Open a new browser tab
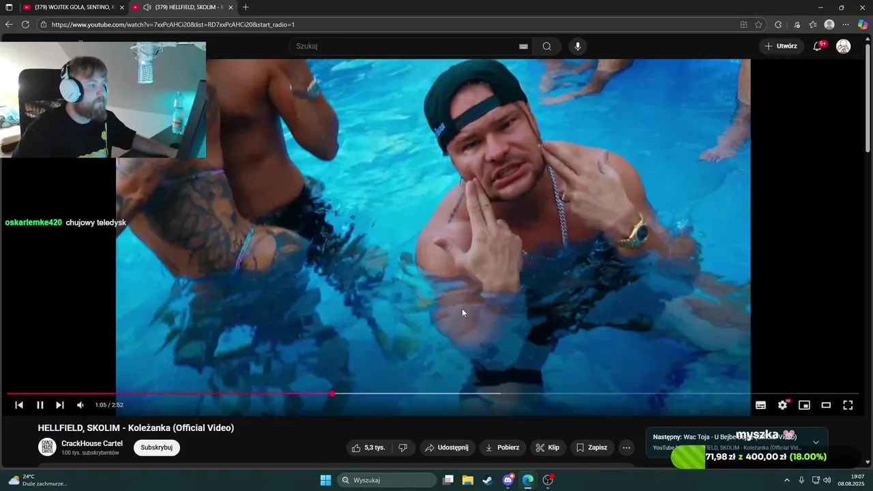This screenshot has height=491, width=873. 246,7
